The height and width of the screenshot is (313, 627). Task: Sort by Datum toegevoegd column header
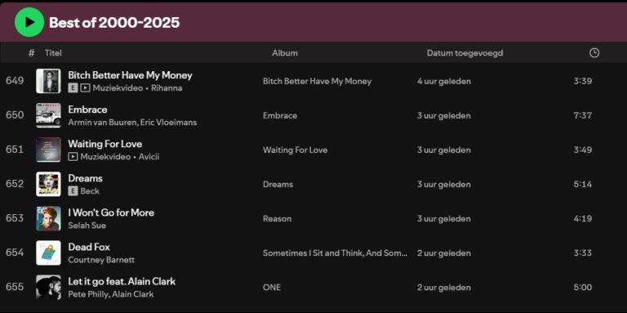(x=465, y=53)
